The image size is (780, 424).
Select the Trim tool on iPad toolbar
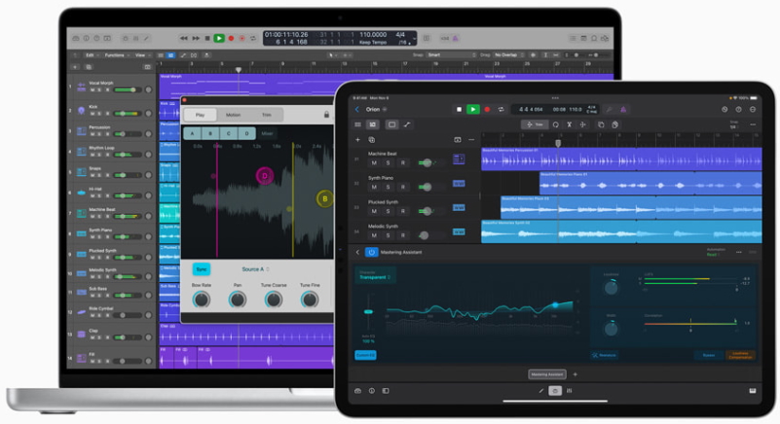pyautogui.click(x=535, y=124)
